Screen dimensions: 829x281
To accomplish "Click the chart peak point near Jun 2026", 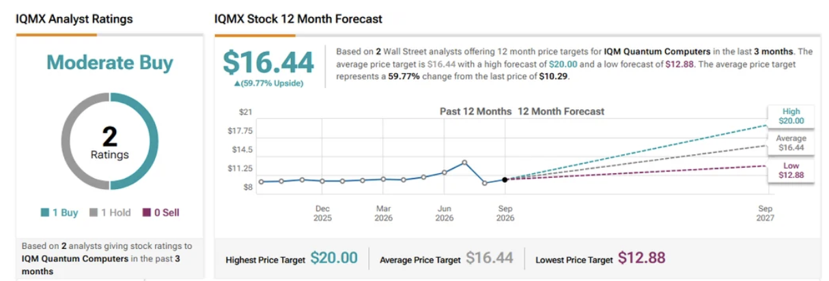I will click(x=464, y=162).
